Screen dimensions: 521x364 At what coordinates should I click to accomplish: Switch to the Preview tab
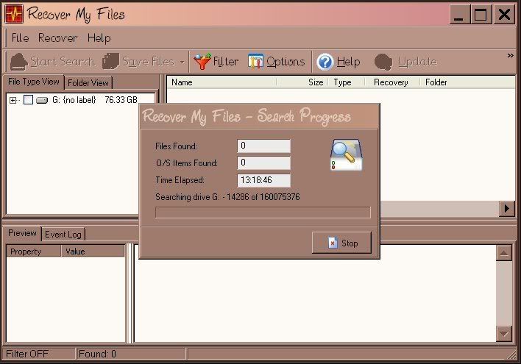click(22, 233)
